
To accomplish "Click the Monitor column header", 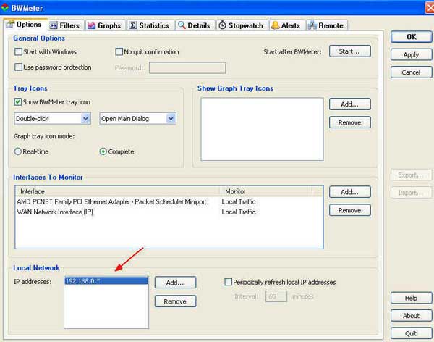I will click(265, 191).
